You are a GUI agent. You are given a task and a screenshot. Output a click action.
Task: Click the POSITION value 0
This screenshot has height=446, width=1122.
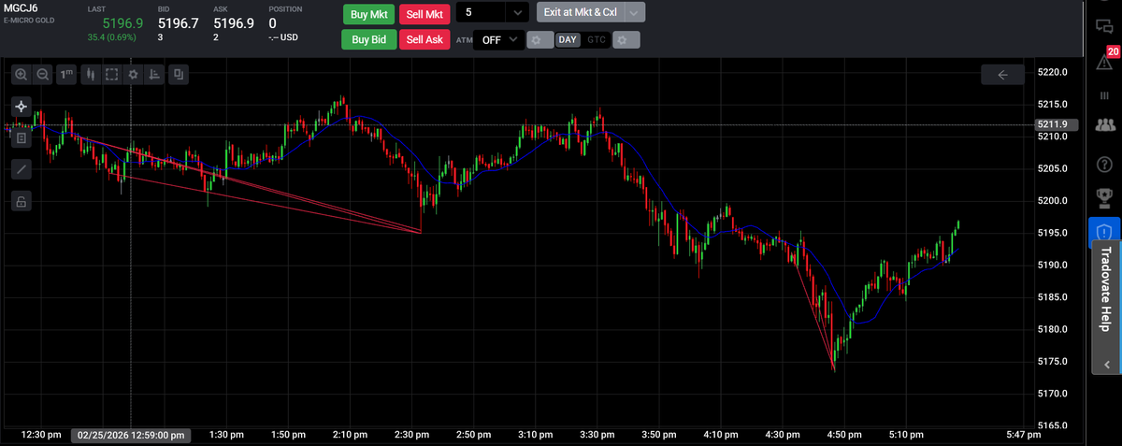click(273, 23)
